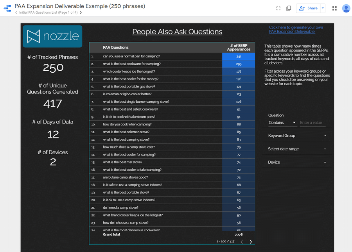The width and height of the screenshot is (352, 252).
Task: Make a copy of this report
Action: coord(289,8)
